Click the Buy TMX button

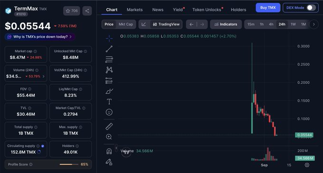[x=268, y=8]
